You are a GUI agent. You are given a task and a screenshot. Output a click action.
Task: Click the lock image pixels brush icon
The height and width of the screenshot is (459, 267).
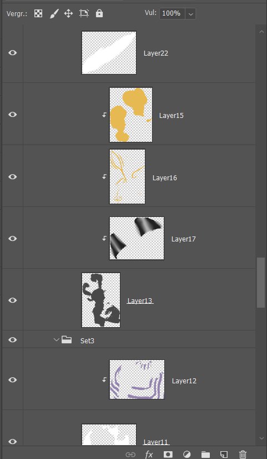coord(54,13)
